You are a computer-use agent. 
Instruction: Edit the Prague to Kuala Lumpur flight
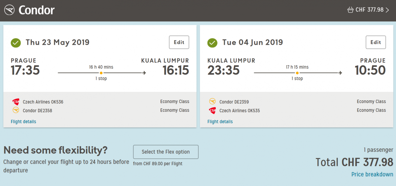tap(179, 42)
